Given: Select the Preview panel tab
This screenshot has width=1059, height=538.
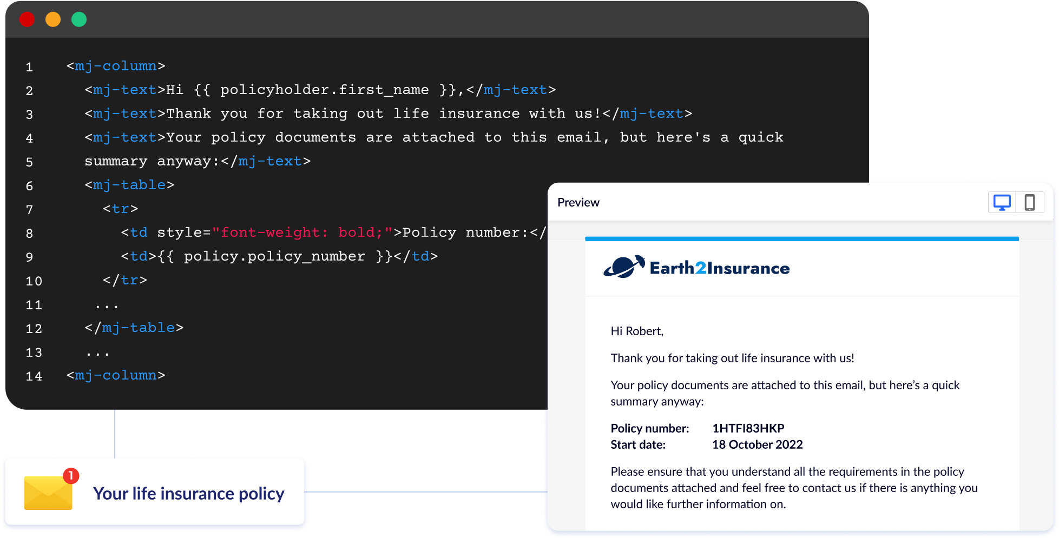Looking at the screenshot, I should tap(578, 202).
